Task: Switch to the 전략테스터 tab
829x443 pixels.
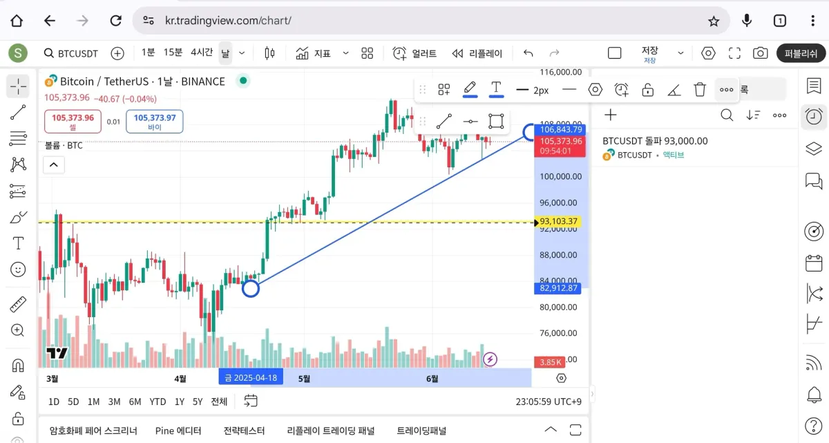Action: pos(244,431)
